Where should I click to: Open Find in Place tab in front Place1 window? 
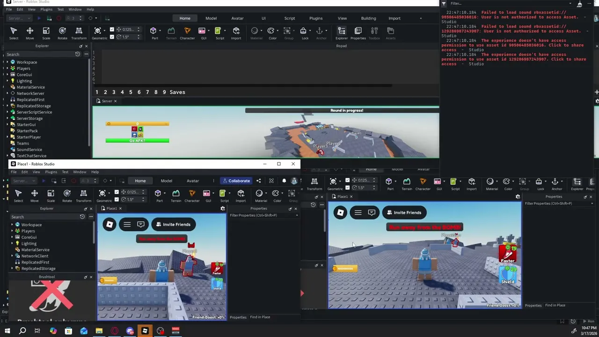click(x=260, y=317)
